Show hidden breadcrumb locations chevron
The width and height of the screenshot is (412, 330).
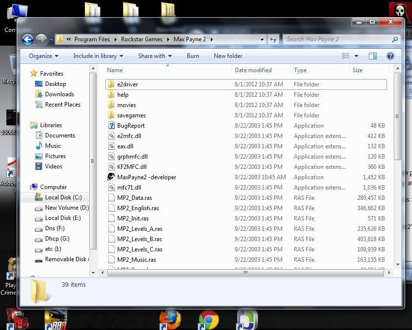[x=69, y=39]
